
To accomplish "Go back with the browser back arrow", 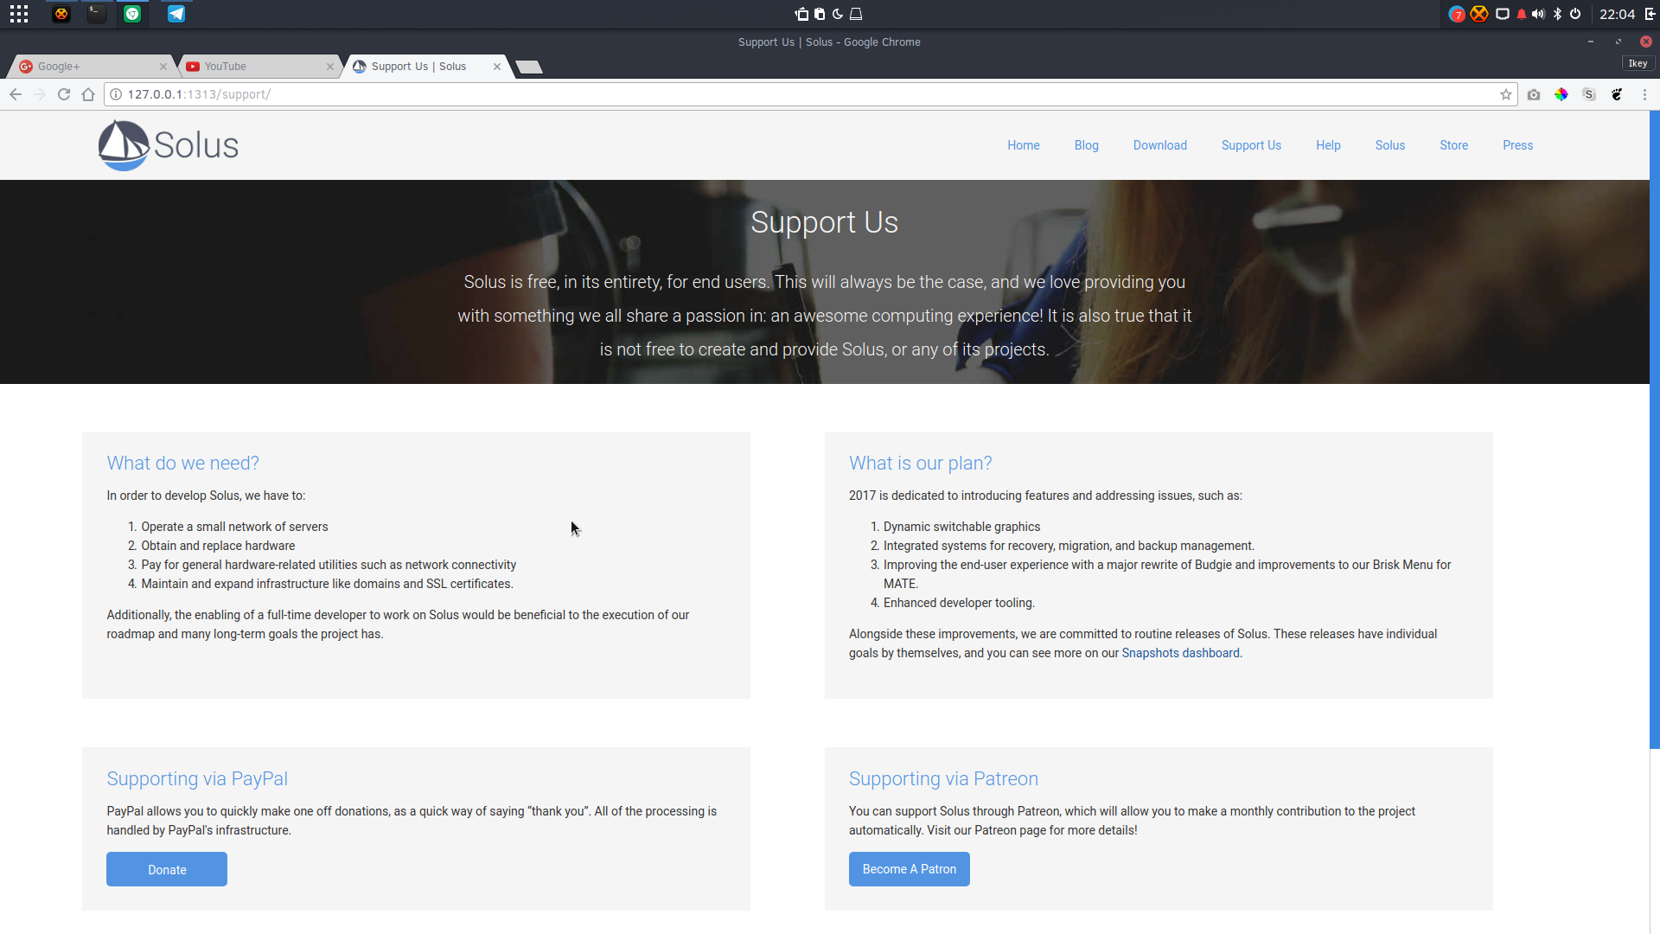I will click(x=16, y=94).
